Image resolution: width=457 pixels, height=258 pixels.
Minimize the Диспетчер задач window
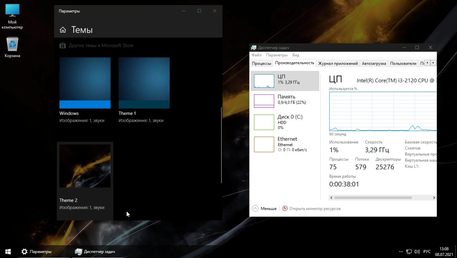point(404,47)
